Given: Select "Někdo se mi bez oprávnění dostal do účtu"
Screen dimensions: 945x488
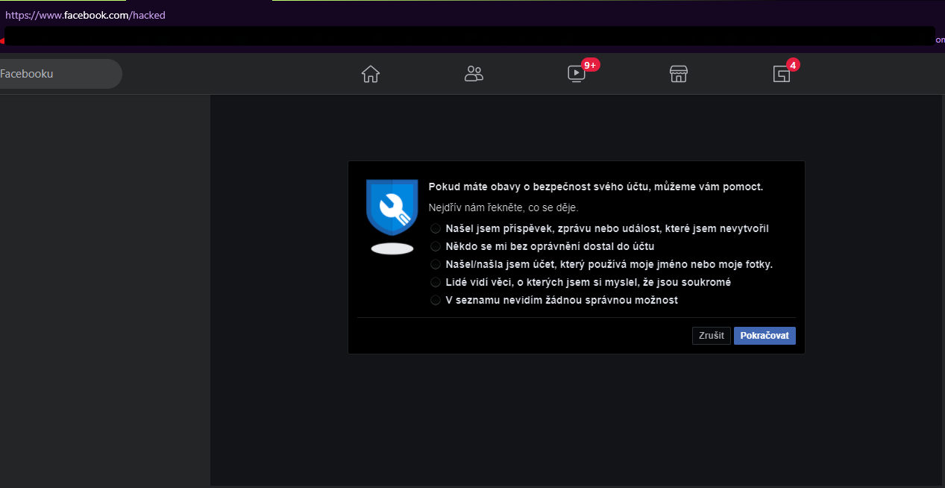Looking at the screenshot, I should [436, 246].
